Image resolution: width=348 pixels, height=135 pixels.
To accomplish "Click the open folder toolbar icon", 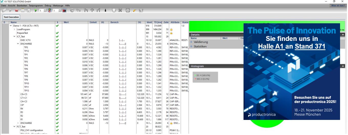I will click(4, 10).
